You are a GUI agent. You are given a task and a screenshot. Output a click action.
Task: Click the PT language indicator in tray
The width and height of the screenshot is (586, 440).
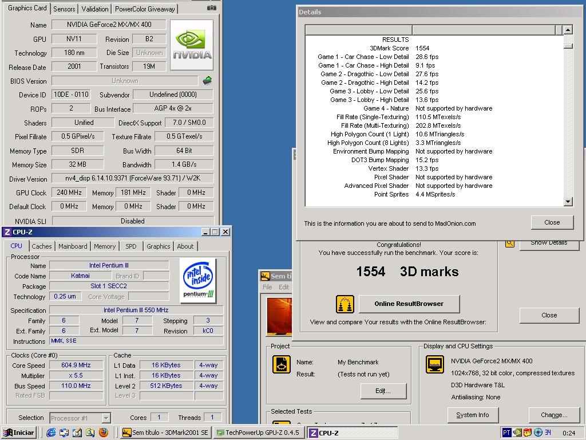(506, 433)
